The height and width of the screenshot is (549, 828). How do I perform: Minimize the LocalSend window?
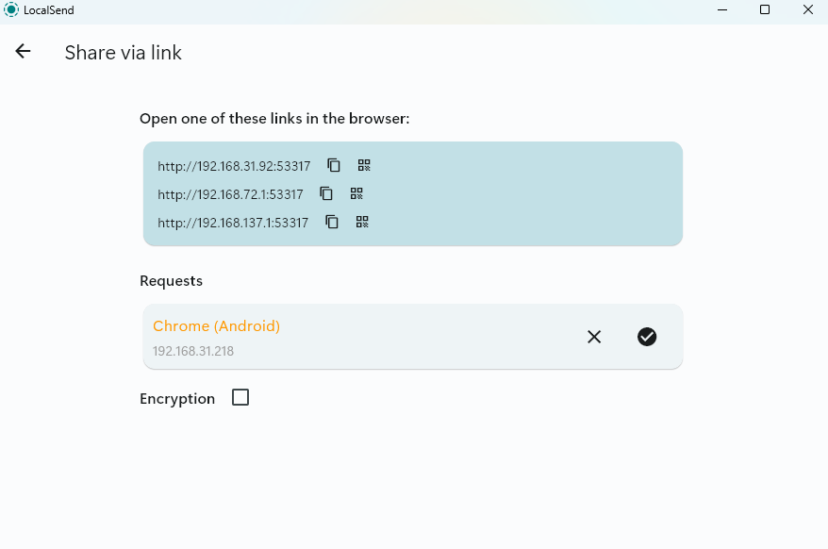coord(721,10)
